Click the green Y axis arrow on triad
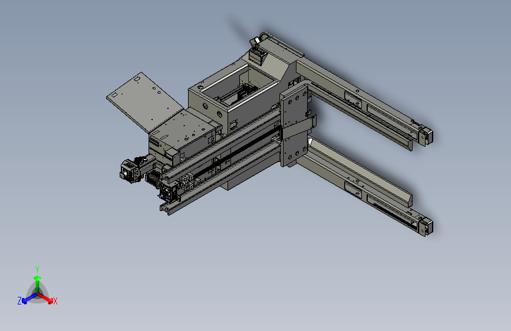The width and height of the screenshot is (511, 331). [38, 284]
